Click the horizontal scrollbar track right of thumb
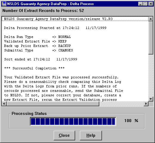 coord(121,104)
